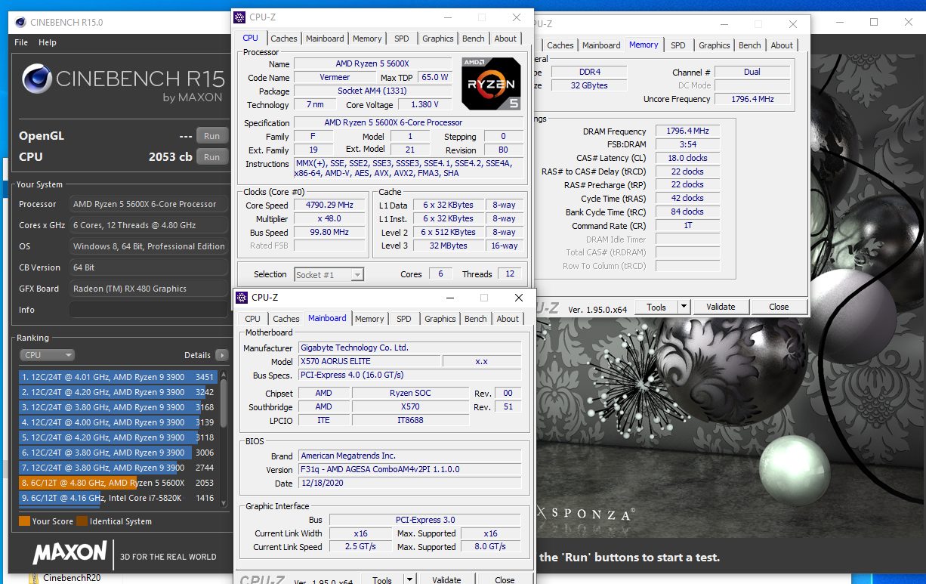
Task: Expand the Socket #1 selection dropdown
Action: [358, 274]
